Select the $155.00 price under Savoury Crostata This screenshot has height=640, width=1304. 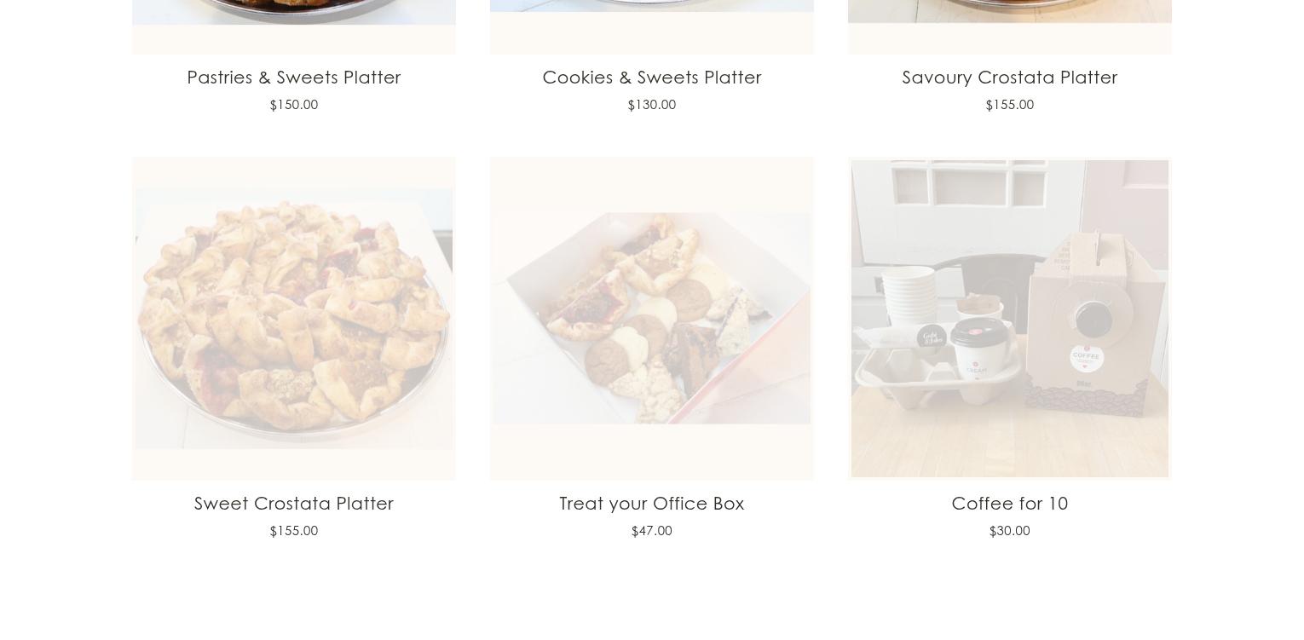pos(1010,105)
